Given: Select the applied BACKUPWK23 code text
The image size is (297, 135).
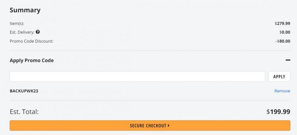Looking at the screenshot, I should (x=24, y=91).
